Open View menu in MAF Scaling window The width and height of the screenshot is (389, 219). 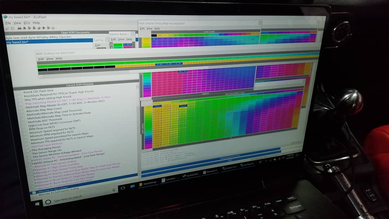click(50, 59)
